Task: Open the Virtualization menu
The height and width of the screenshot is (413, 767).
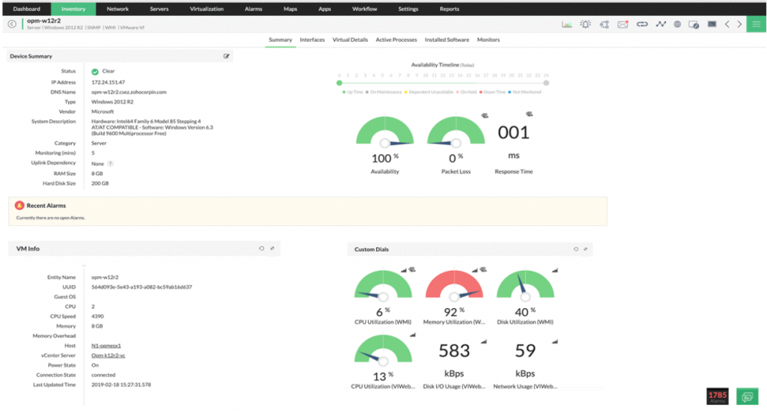Action: pyautogui.click(x=207, y=9)
